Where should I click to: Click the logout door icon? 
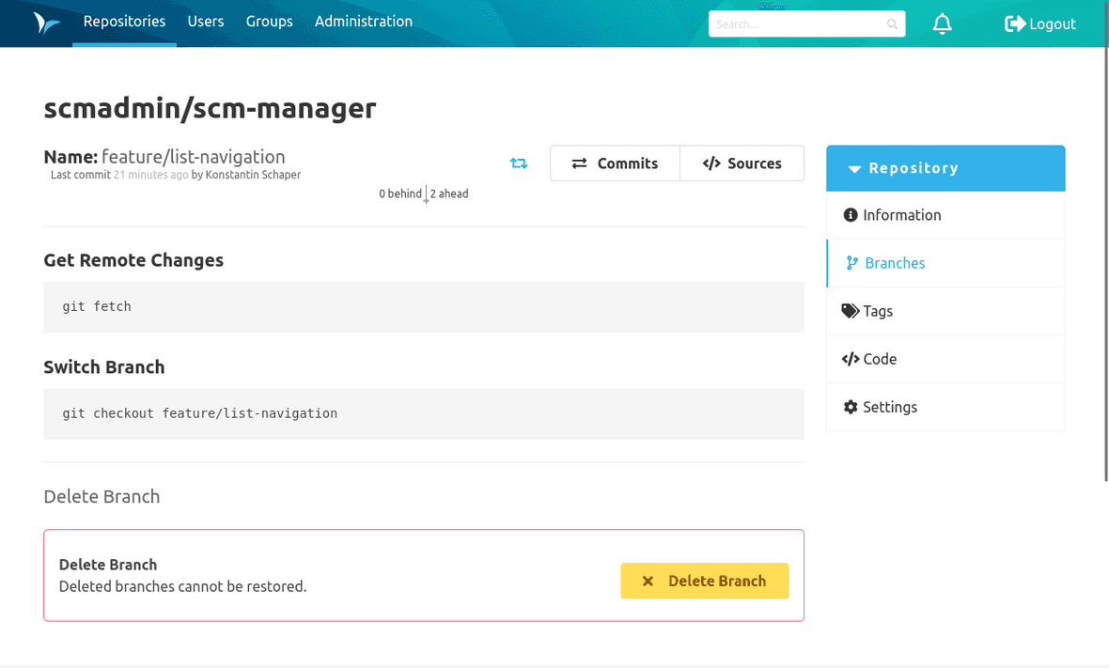[1016, 23]
